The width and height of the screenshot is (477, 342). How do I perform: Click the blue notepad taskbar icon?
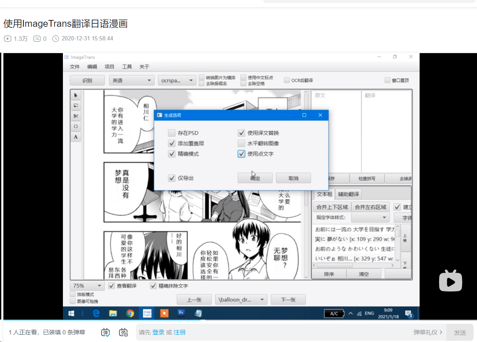[x=199, y=313]
